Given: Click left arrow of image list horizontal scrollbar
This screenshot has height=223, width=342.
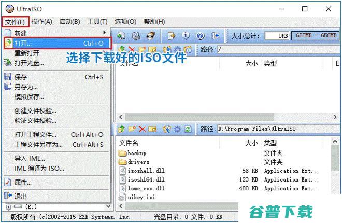Looking at the screenshot, I should point(121,117).
